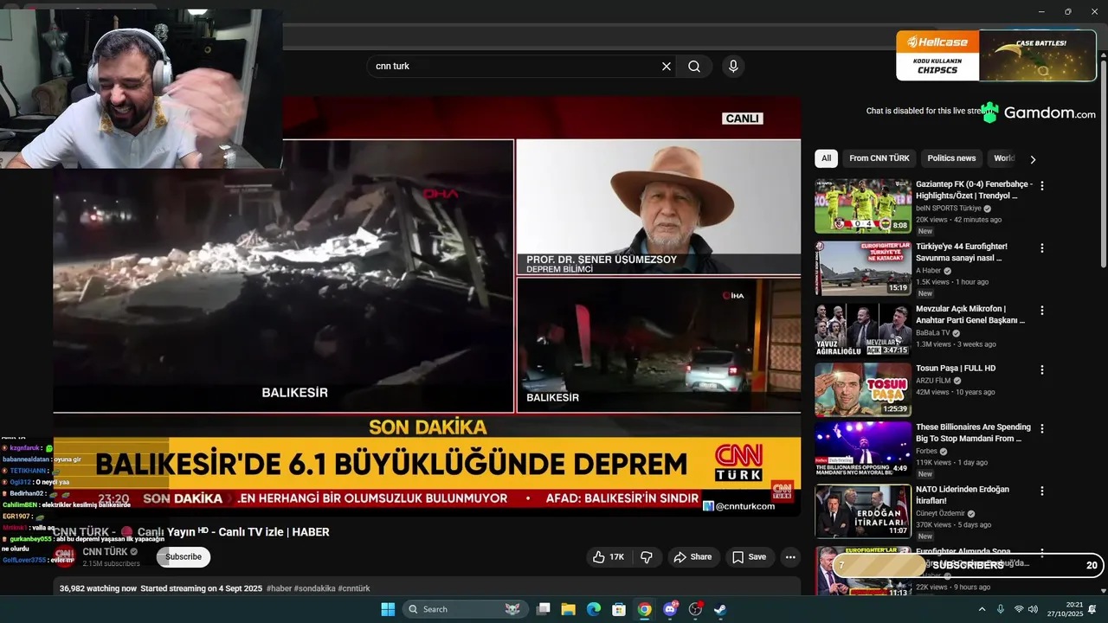
Task: Start voice search with the microphone icon
Action: [733, 67]
